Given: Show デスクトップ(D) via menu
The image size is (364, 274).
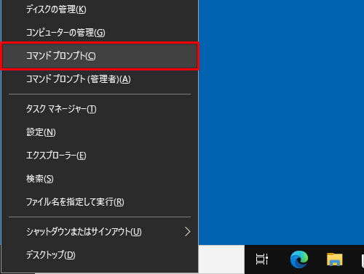Looking at the screenshot, I should [x=100, y=255].
